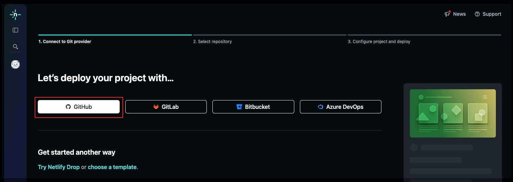513x182 pixels.
Task: Choose GitLab as Git provider
Action: [x=166, y=107]
